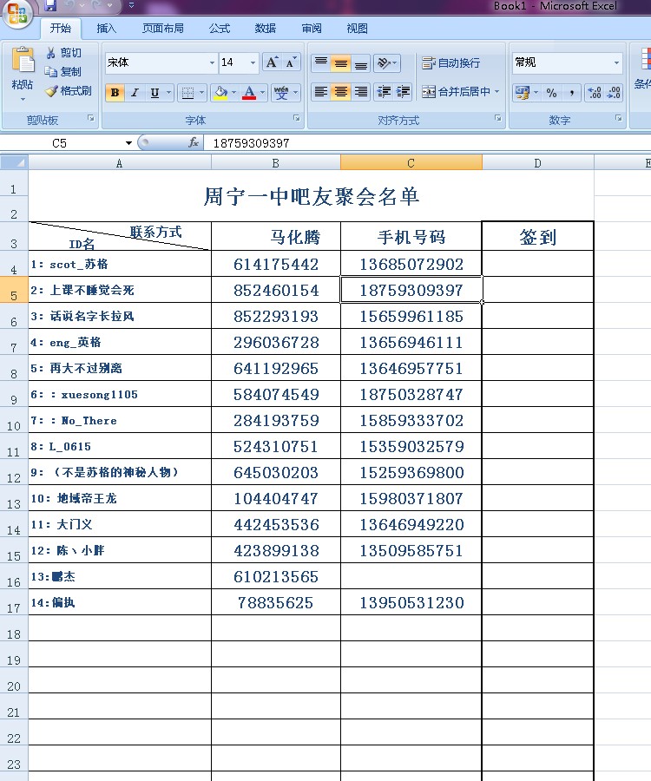This screenshot has width=651, height=781.
Task: Click the Cut scissors icon
Action: coord(51,53)
